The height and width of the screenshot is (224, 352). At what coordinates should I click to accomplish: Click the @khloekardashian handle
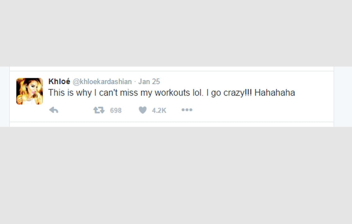pos(102,82)
